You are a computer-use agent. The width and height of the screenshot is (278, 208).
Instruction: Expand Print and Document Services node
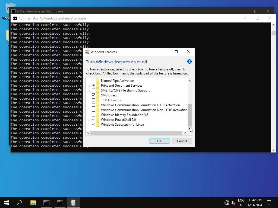(89, 86)
